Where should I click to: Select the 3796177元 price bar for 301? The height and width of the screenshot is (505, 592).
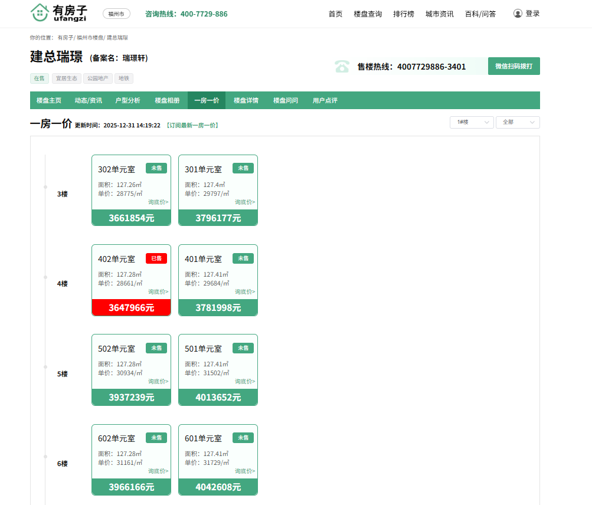(x=218, y=218)
